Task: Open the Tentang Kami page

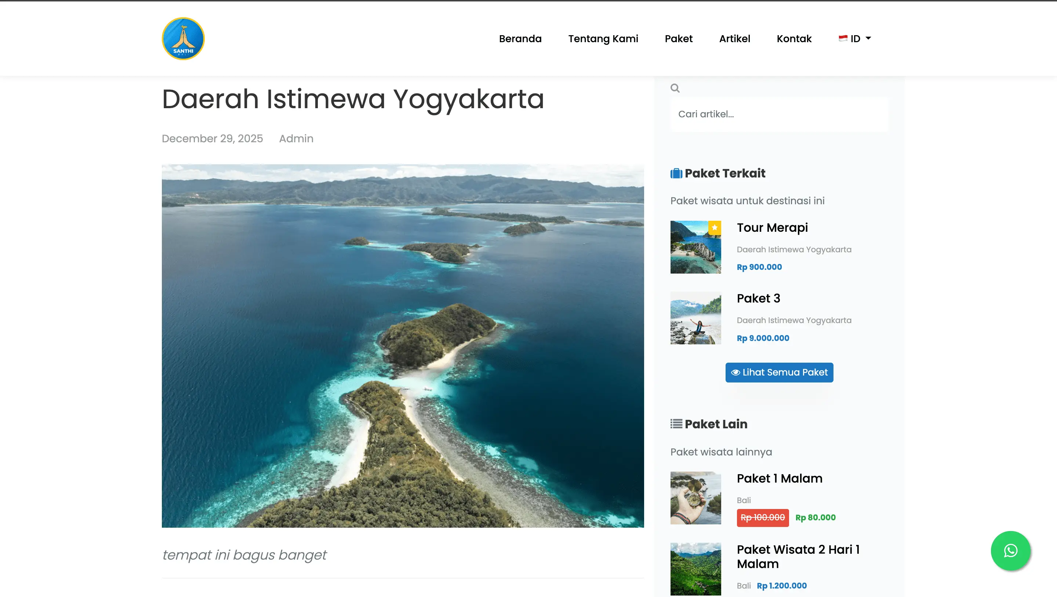Action: [x=603, y=39]
